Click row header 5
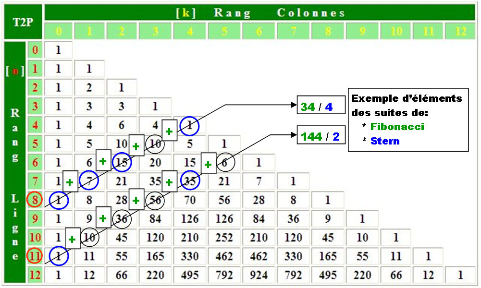Screen dimensions: 481x288 (x=35, y=144)
